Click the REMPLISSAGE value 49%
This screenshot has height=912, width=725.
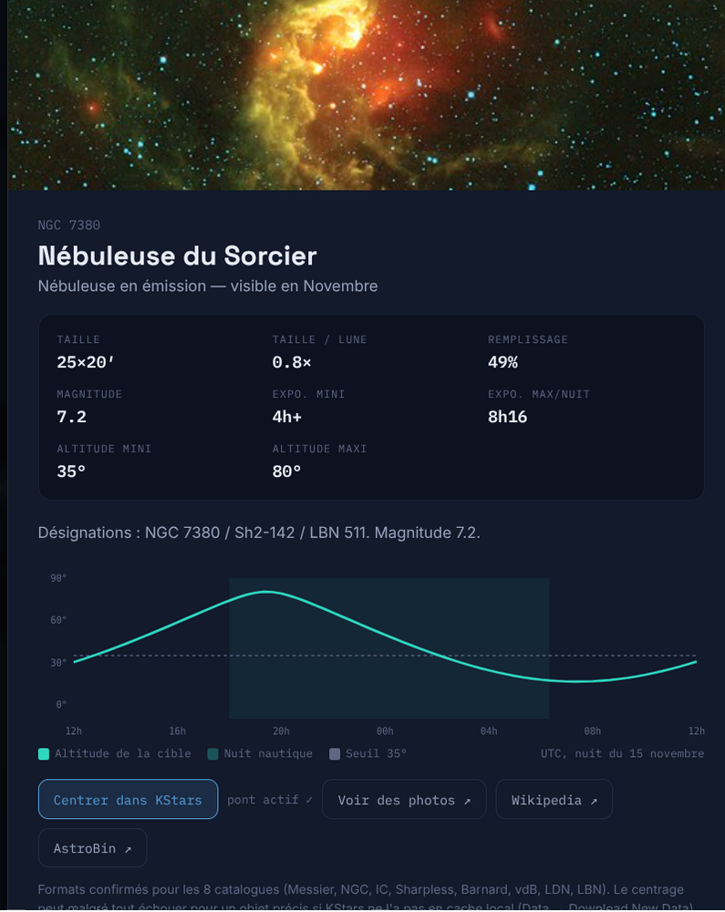pos(502,362)
